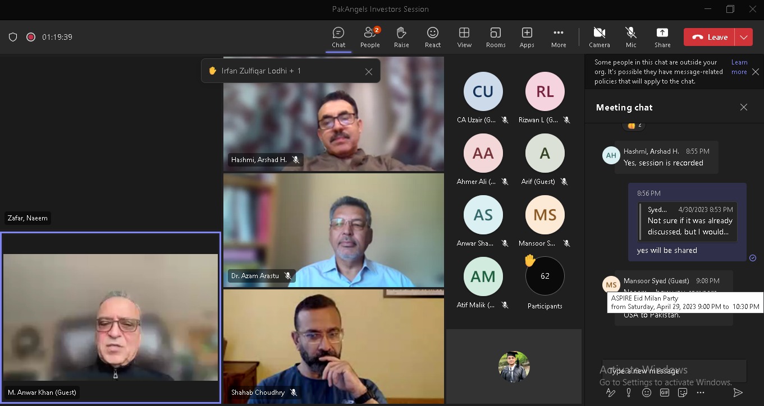Click the Share screen icon
The width and height of the screenshot is (764, 406).
click(x=662, y=37)
